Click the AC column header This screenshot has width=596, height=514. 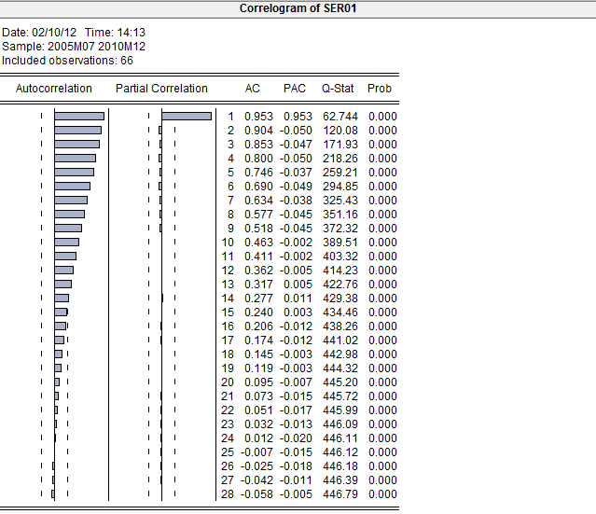(x=253, y=89)
